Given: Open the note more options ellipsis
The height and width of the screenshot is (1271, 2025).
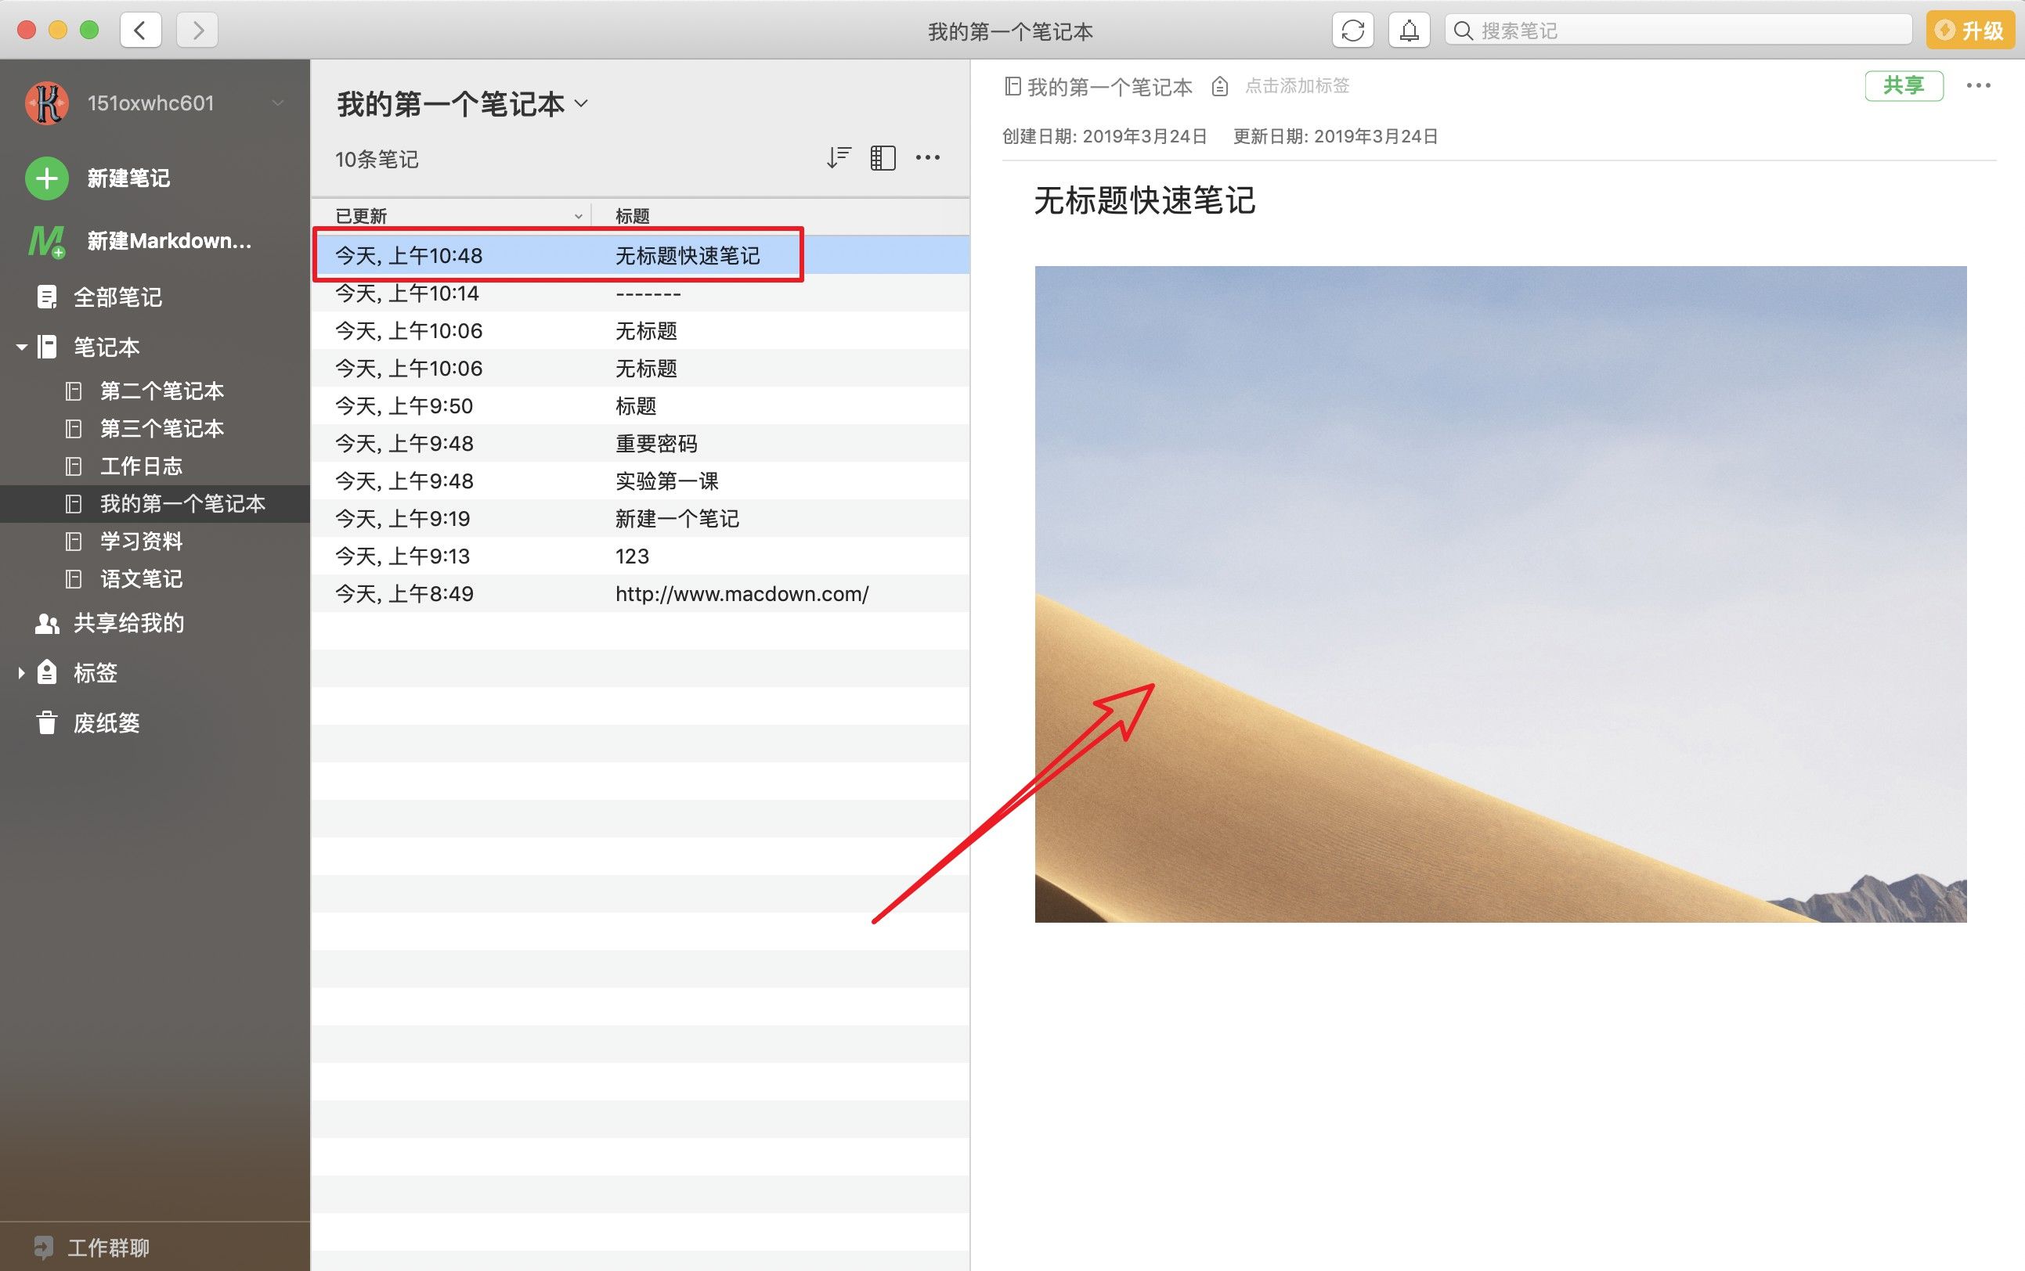Looking at the screenshot, I should tap(1978, 86).
